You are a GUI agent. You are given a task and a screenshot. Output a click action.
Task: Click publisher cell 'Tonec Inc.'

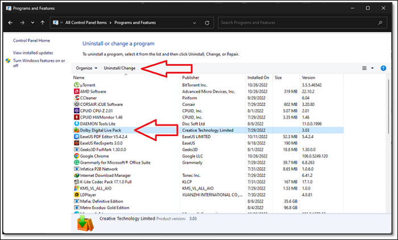(191, 175)
